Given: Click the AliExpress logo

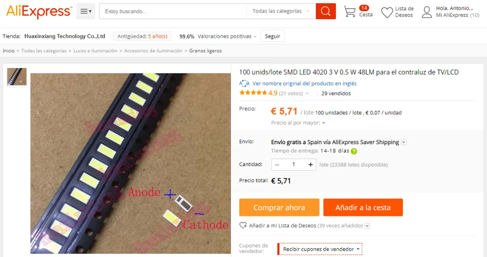Looking at the screenshot, I should [39, 12].
